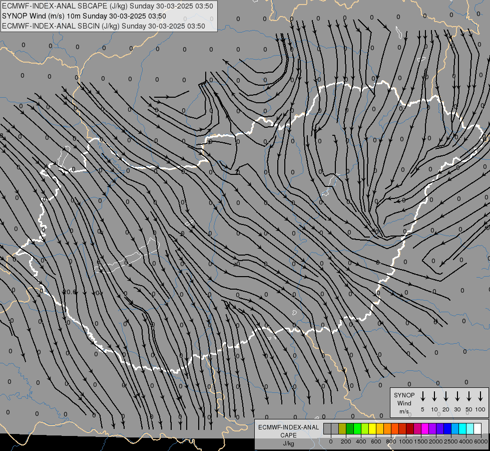Click the 400 tick label on CAPE scale

click(361, 441)
